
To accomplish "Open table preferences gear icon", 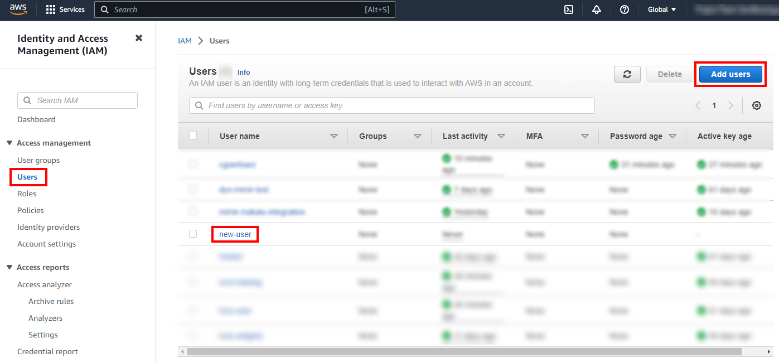I will point(757,105).
